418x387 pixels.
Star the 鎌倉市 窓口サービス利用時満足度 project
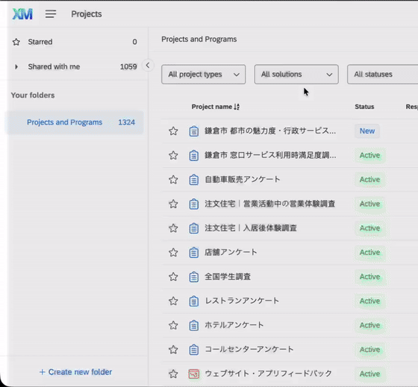click(173, 155)
